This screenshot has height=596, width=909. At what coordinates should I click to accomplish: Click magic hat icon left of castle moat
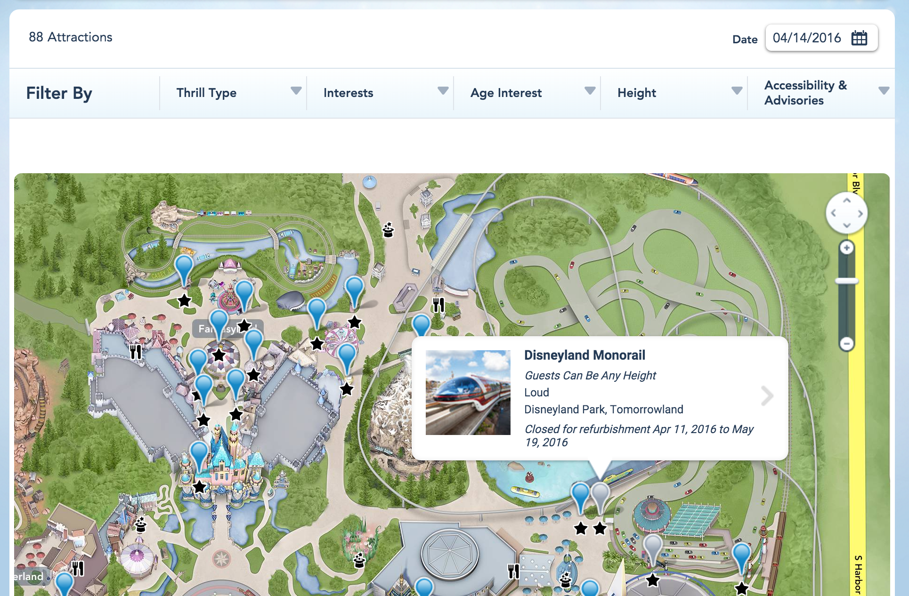pyautogui.click(x=140, y=524)
